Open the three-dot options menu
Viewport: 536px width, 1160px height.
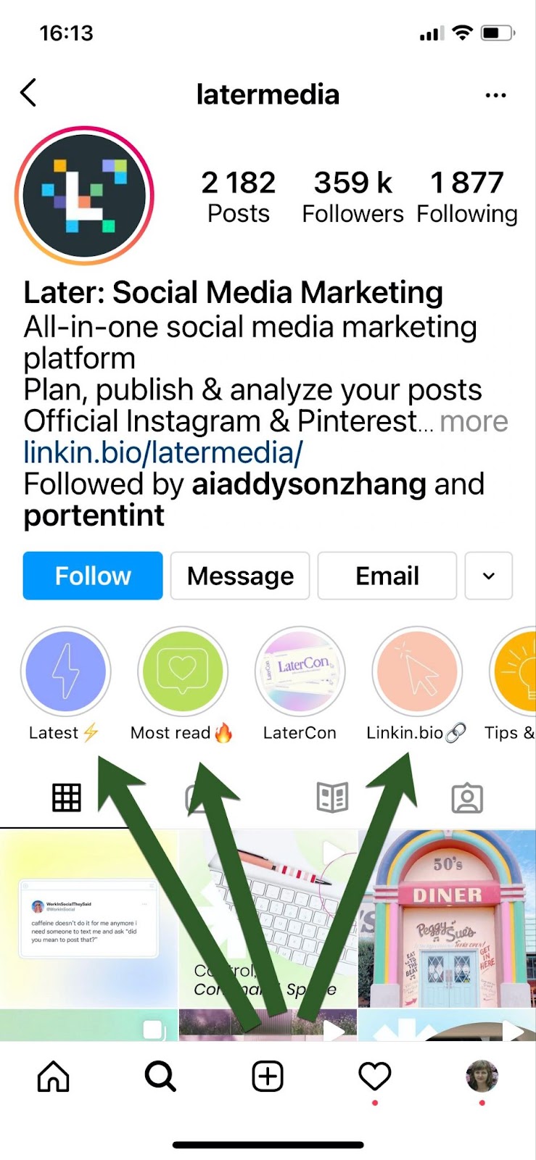[495, 95]
